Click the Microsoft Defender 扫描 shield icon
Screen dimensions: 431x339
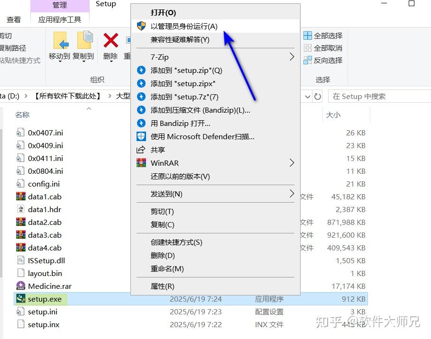click(x=141, y=137)
